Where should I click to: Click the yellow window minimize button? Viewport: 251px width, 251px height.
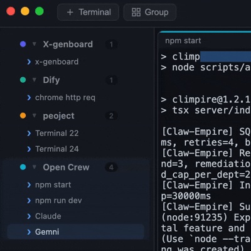25,11
